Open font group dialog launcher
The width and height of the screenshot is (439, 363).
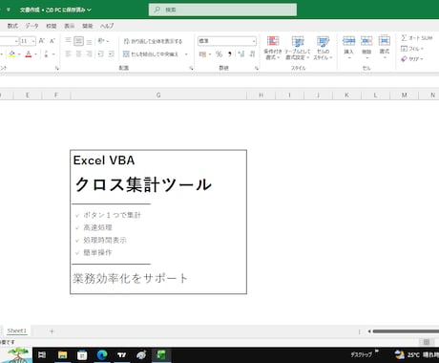57,68
